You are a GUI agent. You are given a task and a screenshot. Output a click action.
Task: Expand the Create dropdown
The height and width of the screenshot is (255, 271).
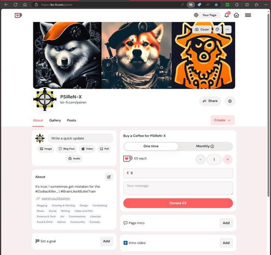click(222, 120)
